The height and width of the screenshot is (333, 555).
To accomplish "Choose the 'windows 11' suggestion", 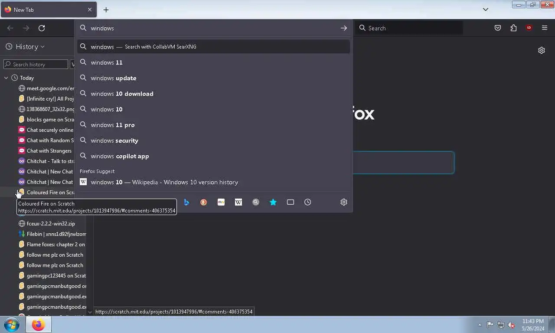I will tap(213, 62).
